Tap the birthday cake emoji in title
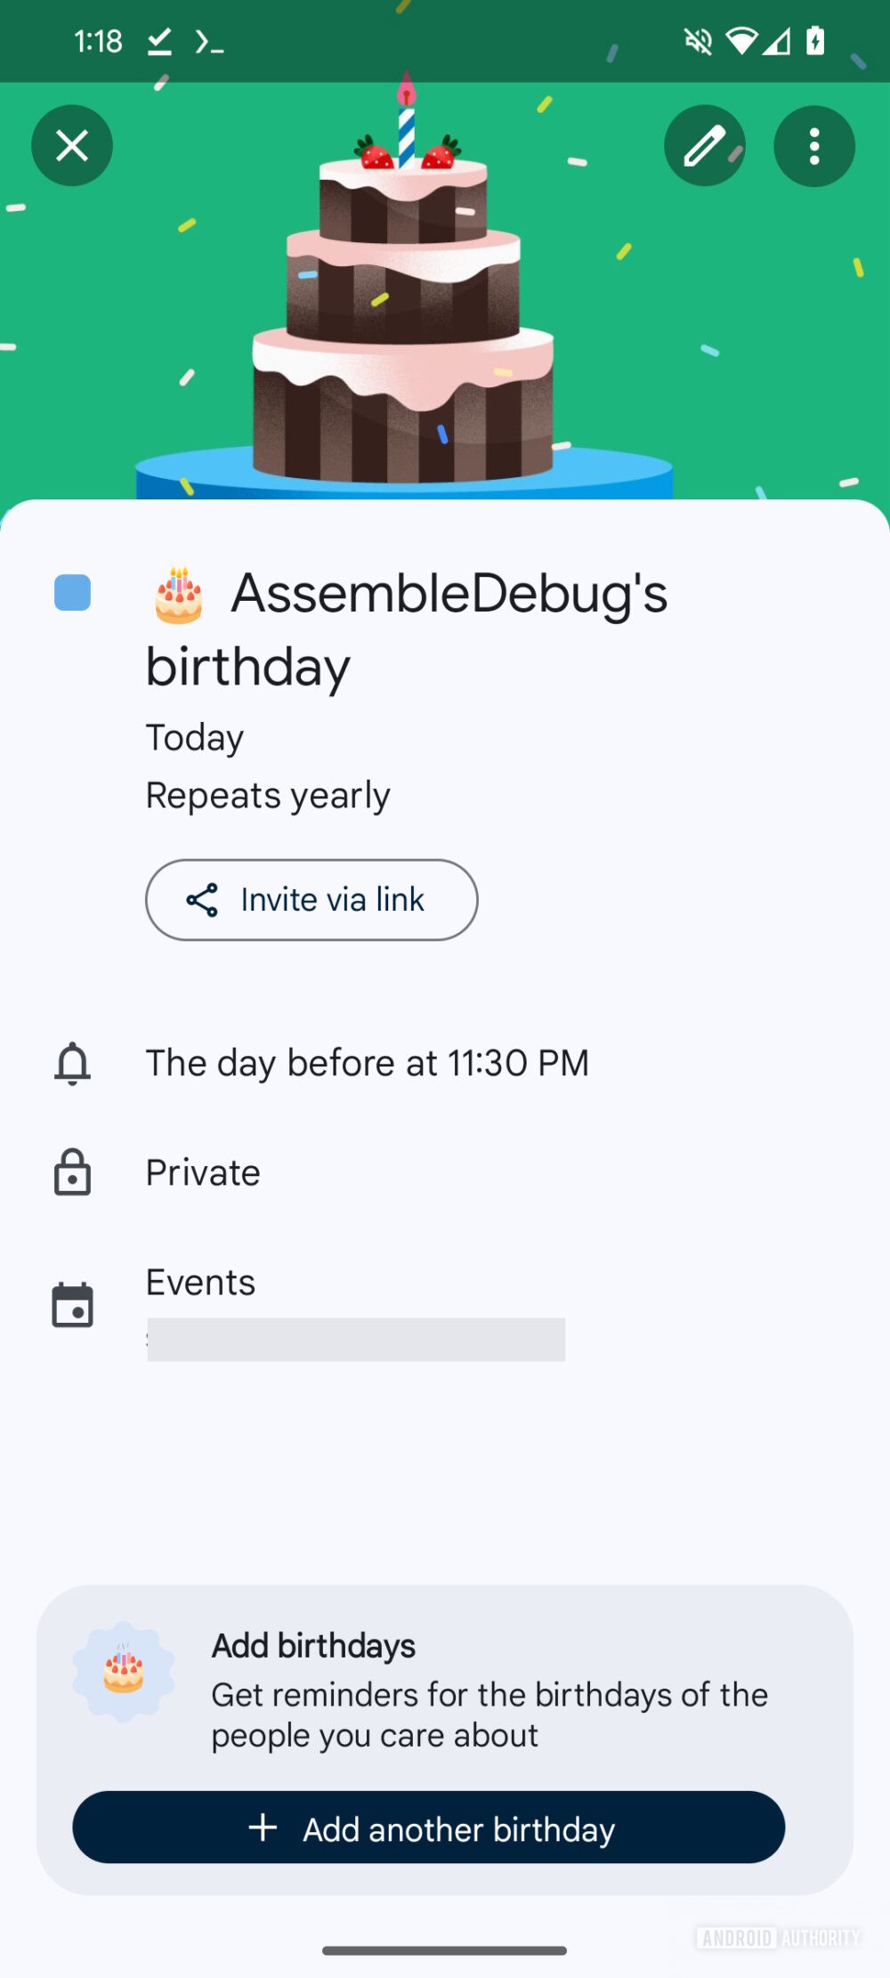 [179, 595]
